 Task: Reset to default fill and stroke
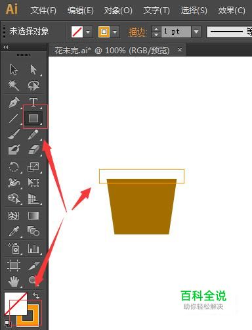(x=7, y=323)
